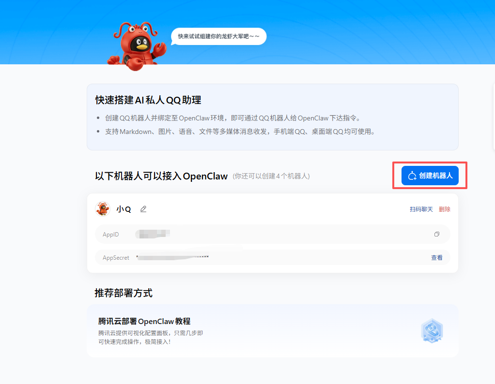Image resolution: width=495 pixels, height=384 pixels.
Task: Click the 快速搭建 AI 私人 QQ 助理 panel
Action: coord(271,116)
